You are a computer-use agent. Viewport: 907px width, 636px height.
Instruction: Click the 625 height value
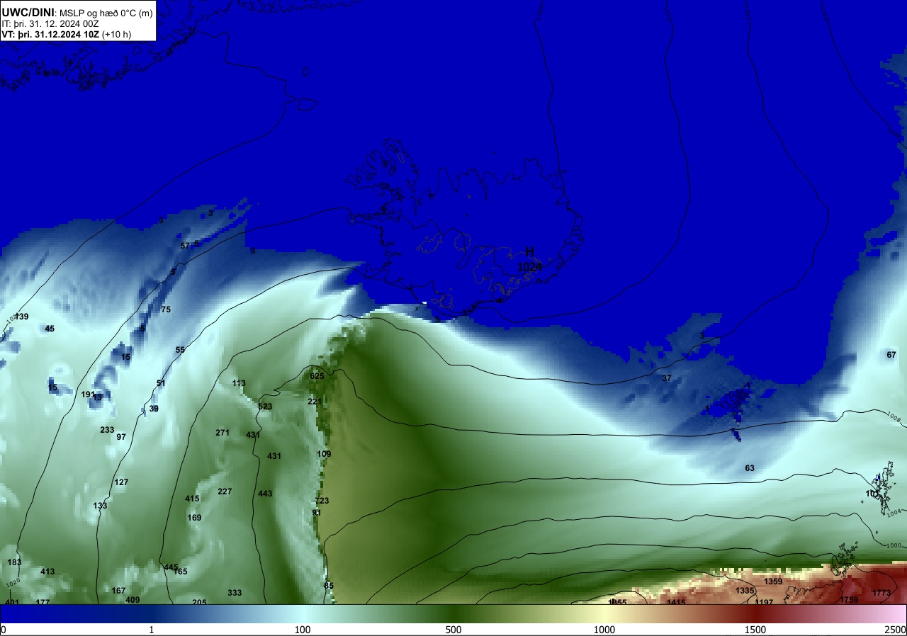317,376
